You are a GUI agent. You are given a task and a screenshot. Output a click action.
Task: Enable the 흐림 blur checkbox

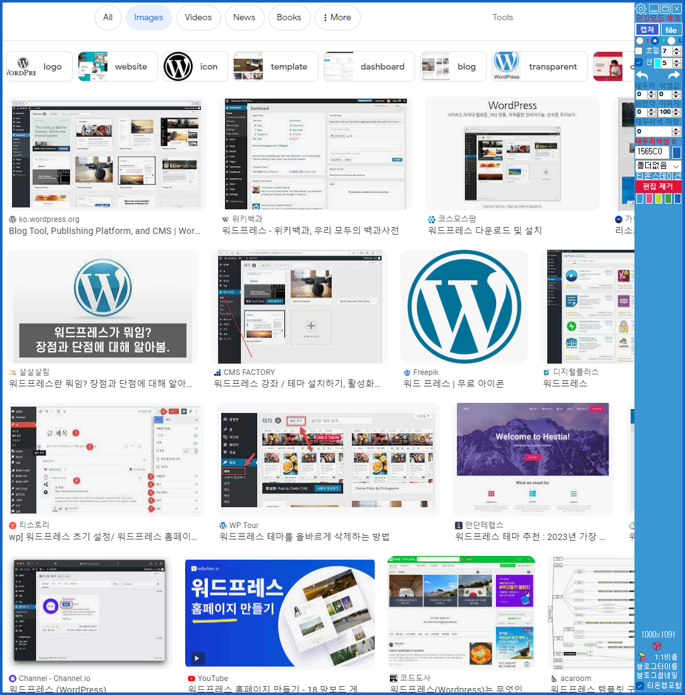639,51
